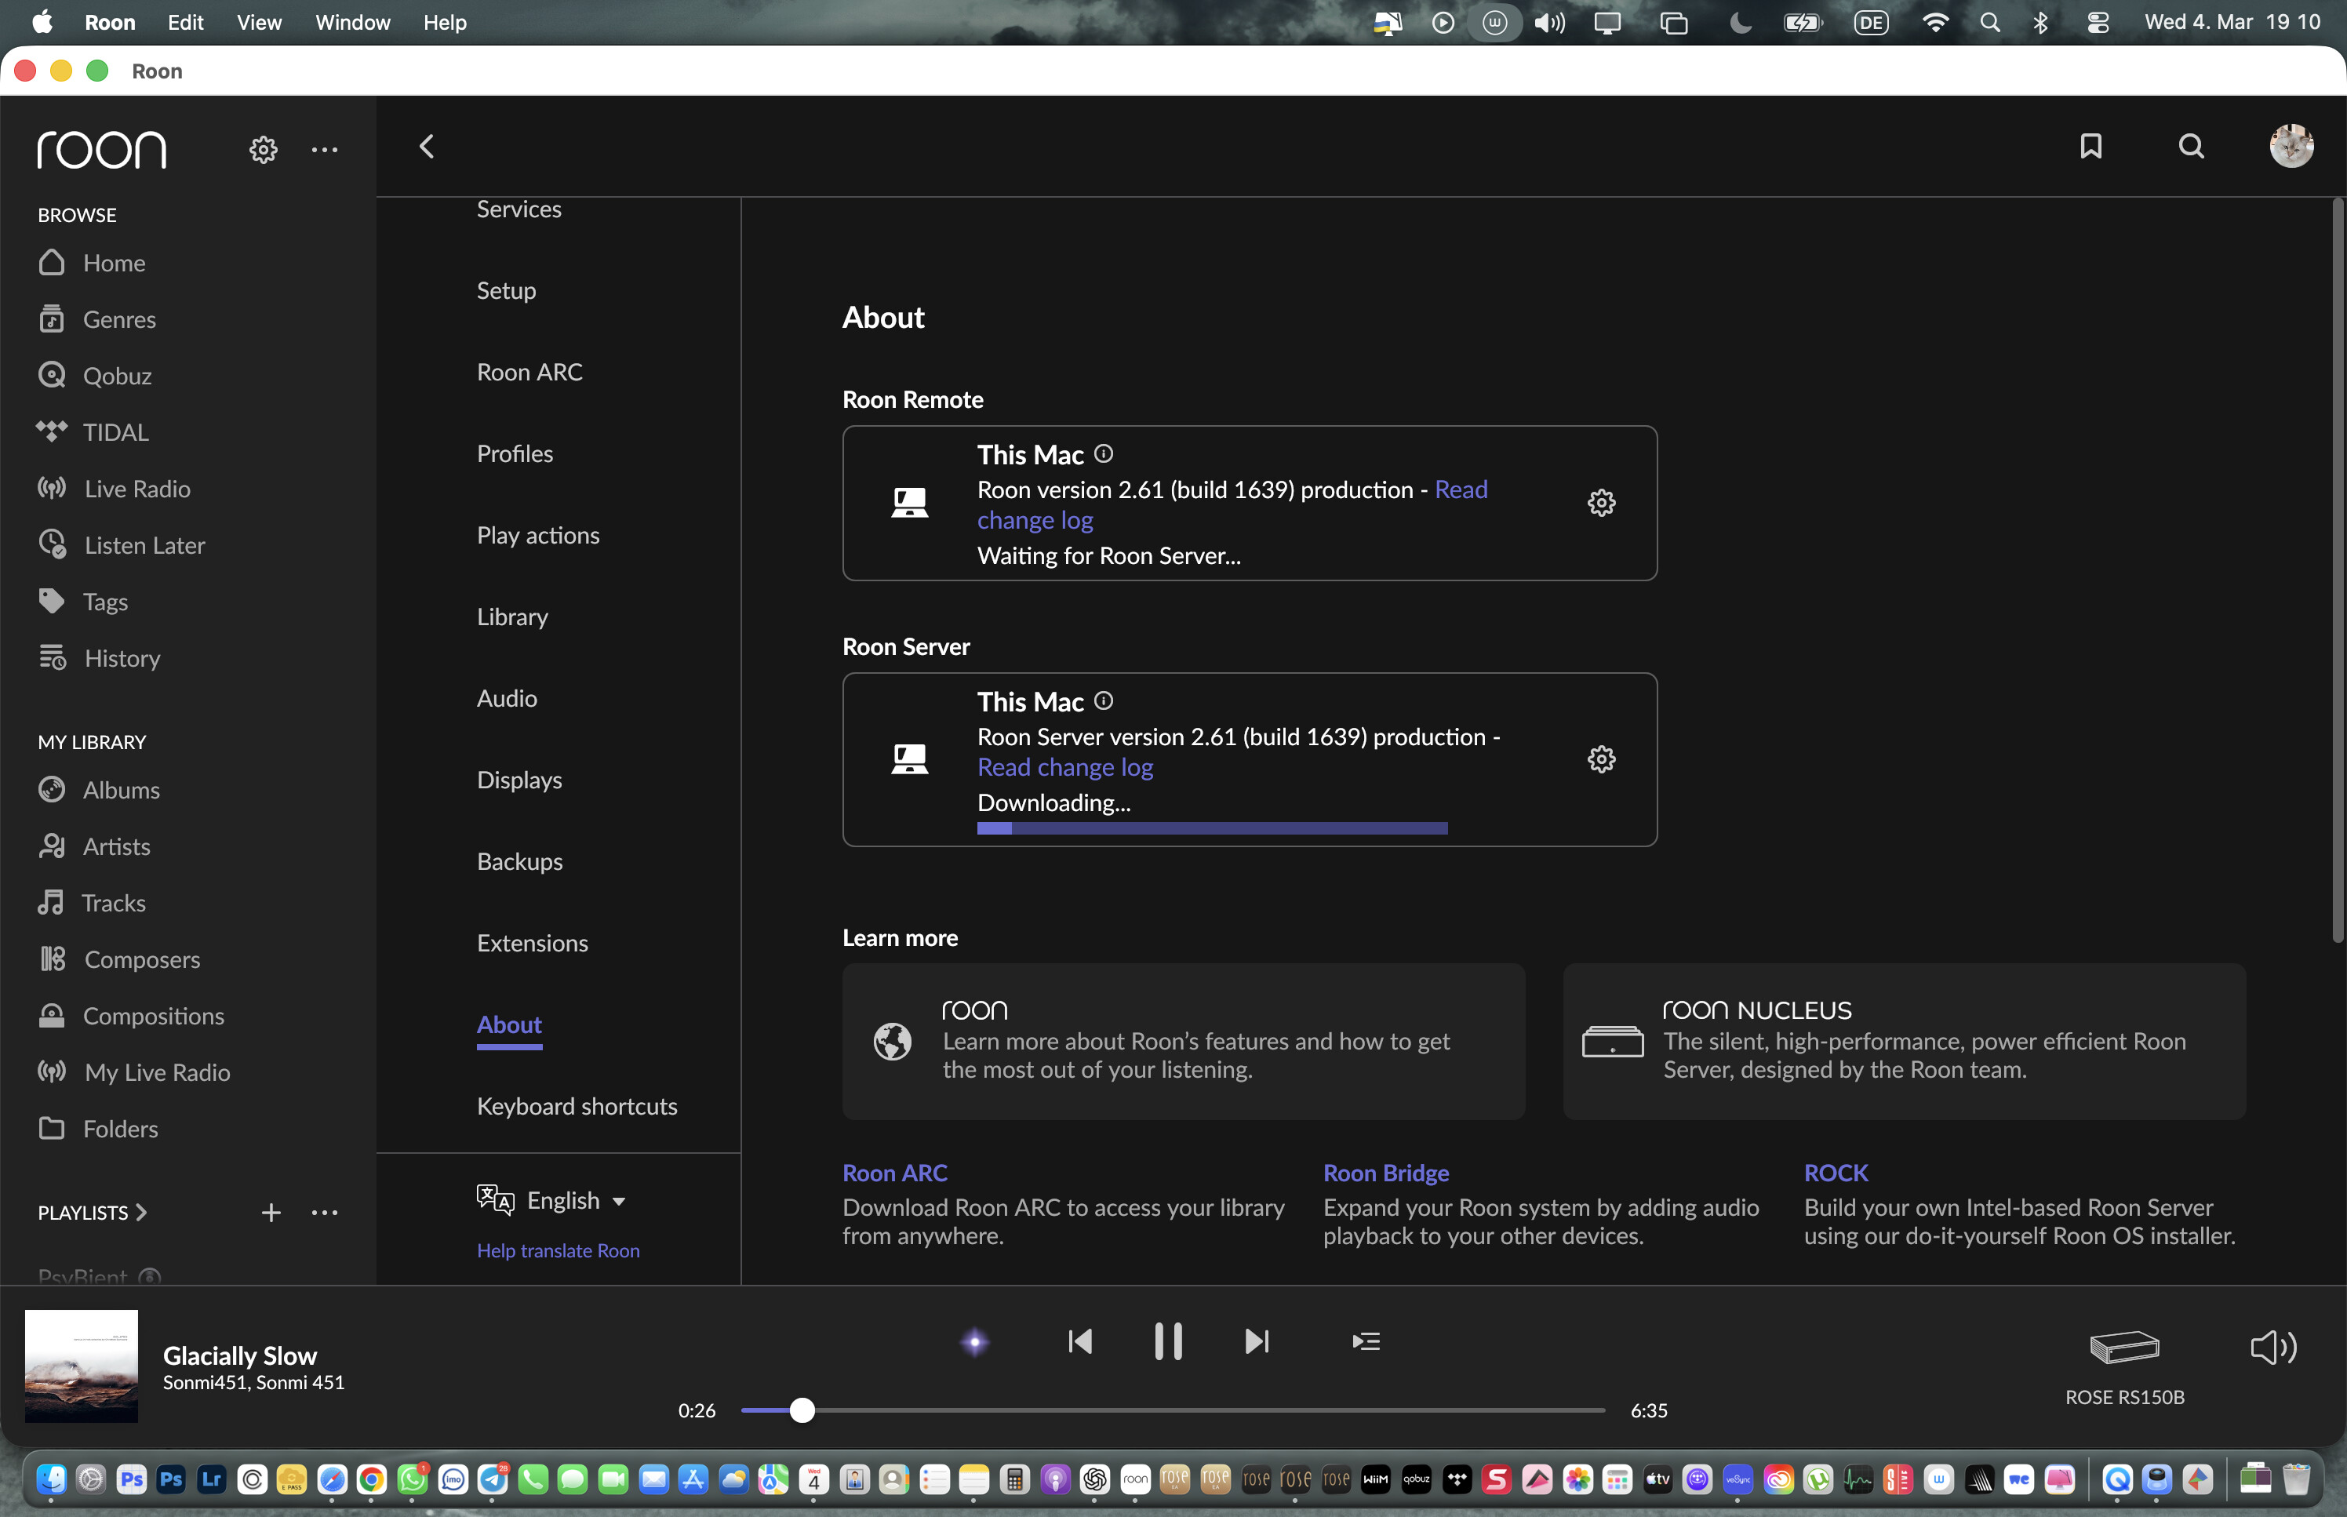This screenshot has width=2347, height=1517.
Task: Open the settings gear beside Roon logo
Action: pyautogui.click(x=263, y=150)
